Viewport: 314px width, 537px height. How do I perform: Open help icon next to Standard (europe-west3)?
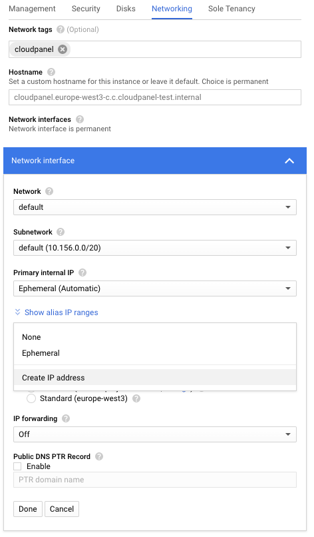pos(136,398)
